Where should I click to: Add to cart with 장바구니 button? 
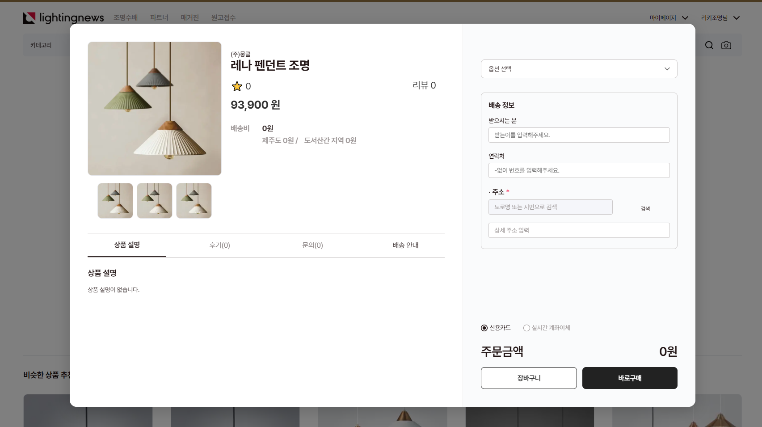tap(529, 378)
